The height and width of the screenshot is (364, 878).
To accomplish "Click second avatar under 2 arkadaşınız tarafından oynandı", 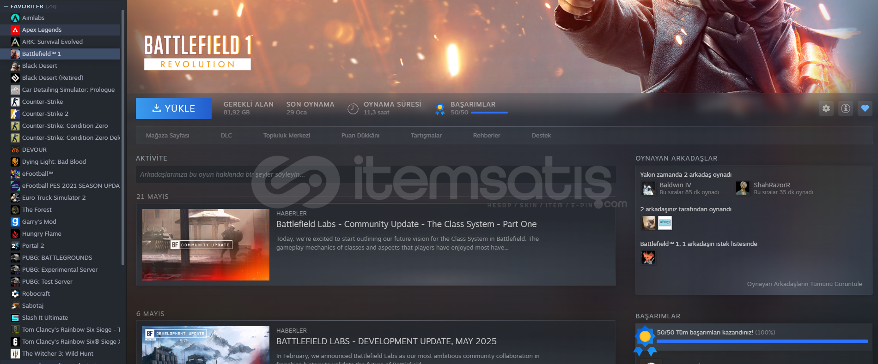I will pos(665,223).
